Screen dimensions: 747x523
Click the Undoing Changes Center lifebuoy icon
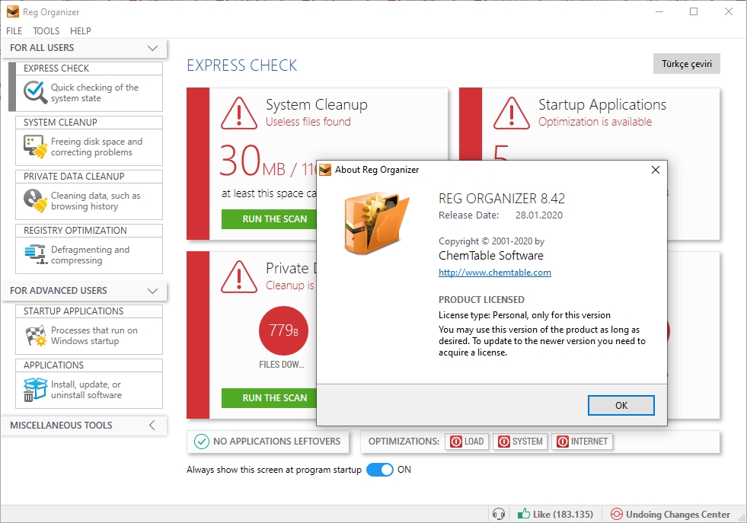pyautogui.click(x=617, y=514)
